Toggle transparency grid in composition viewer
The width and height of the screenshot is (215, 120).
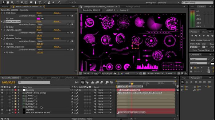point(144,73)
